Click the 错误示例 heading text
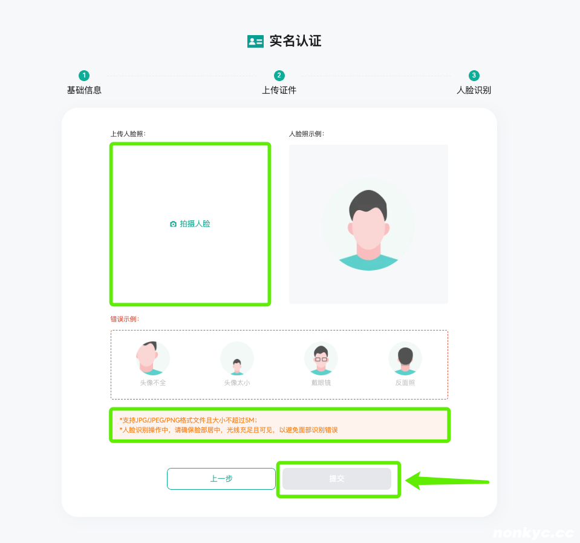 click(125, 319)
